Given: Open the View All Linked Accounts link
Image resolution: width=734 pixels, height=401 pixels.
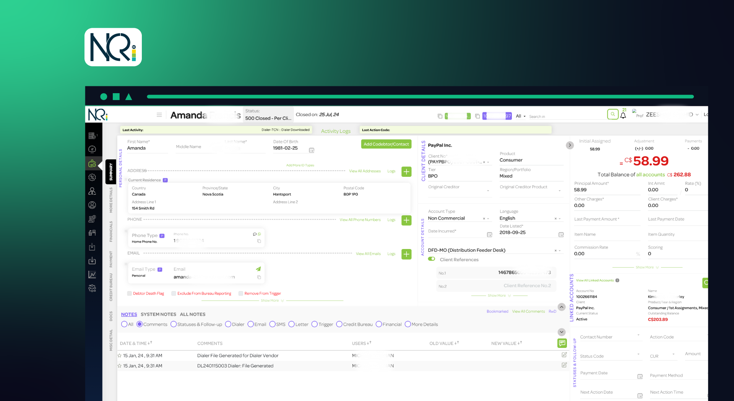Looking at the screenshot, I should [595, 280].
